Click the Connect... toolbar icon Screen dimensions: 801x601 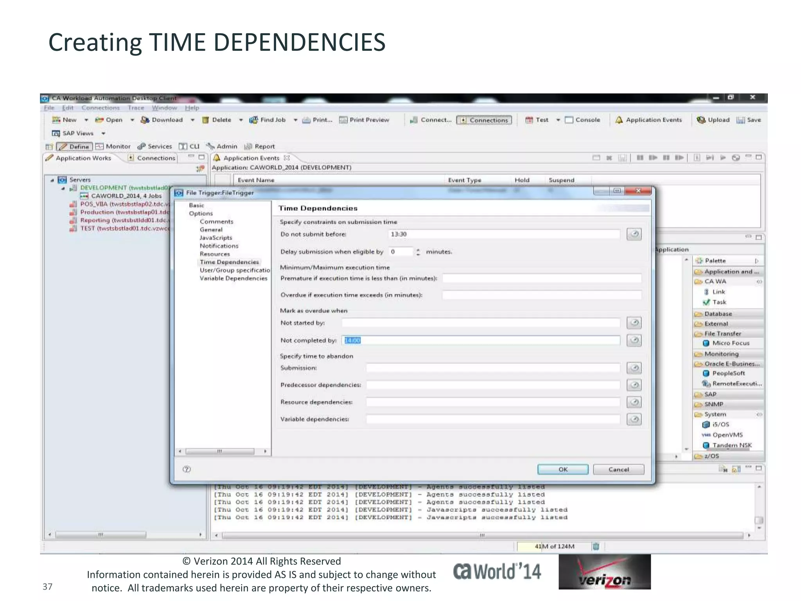pyautogui.click(x=414, y=120)
